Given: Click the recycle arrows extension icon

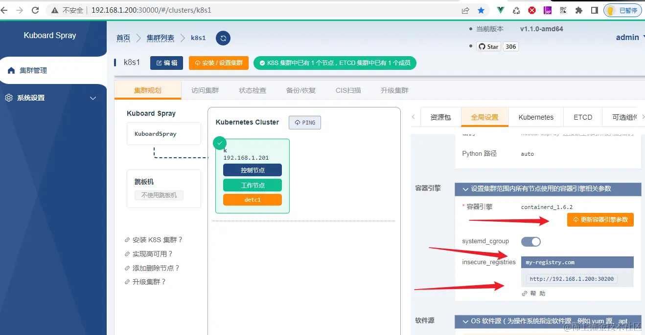Looking at the screenshot, I should tap(516, 10).
